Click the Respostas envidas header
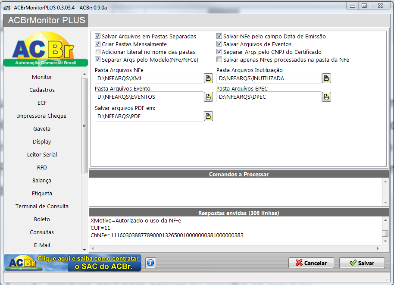 [x=239, y=213]
